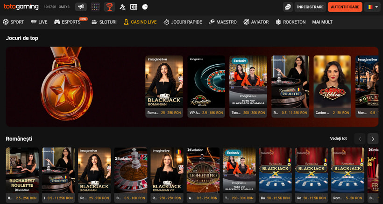
Task: Open the LIVE menu item
Action: 39,22
